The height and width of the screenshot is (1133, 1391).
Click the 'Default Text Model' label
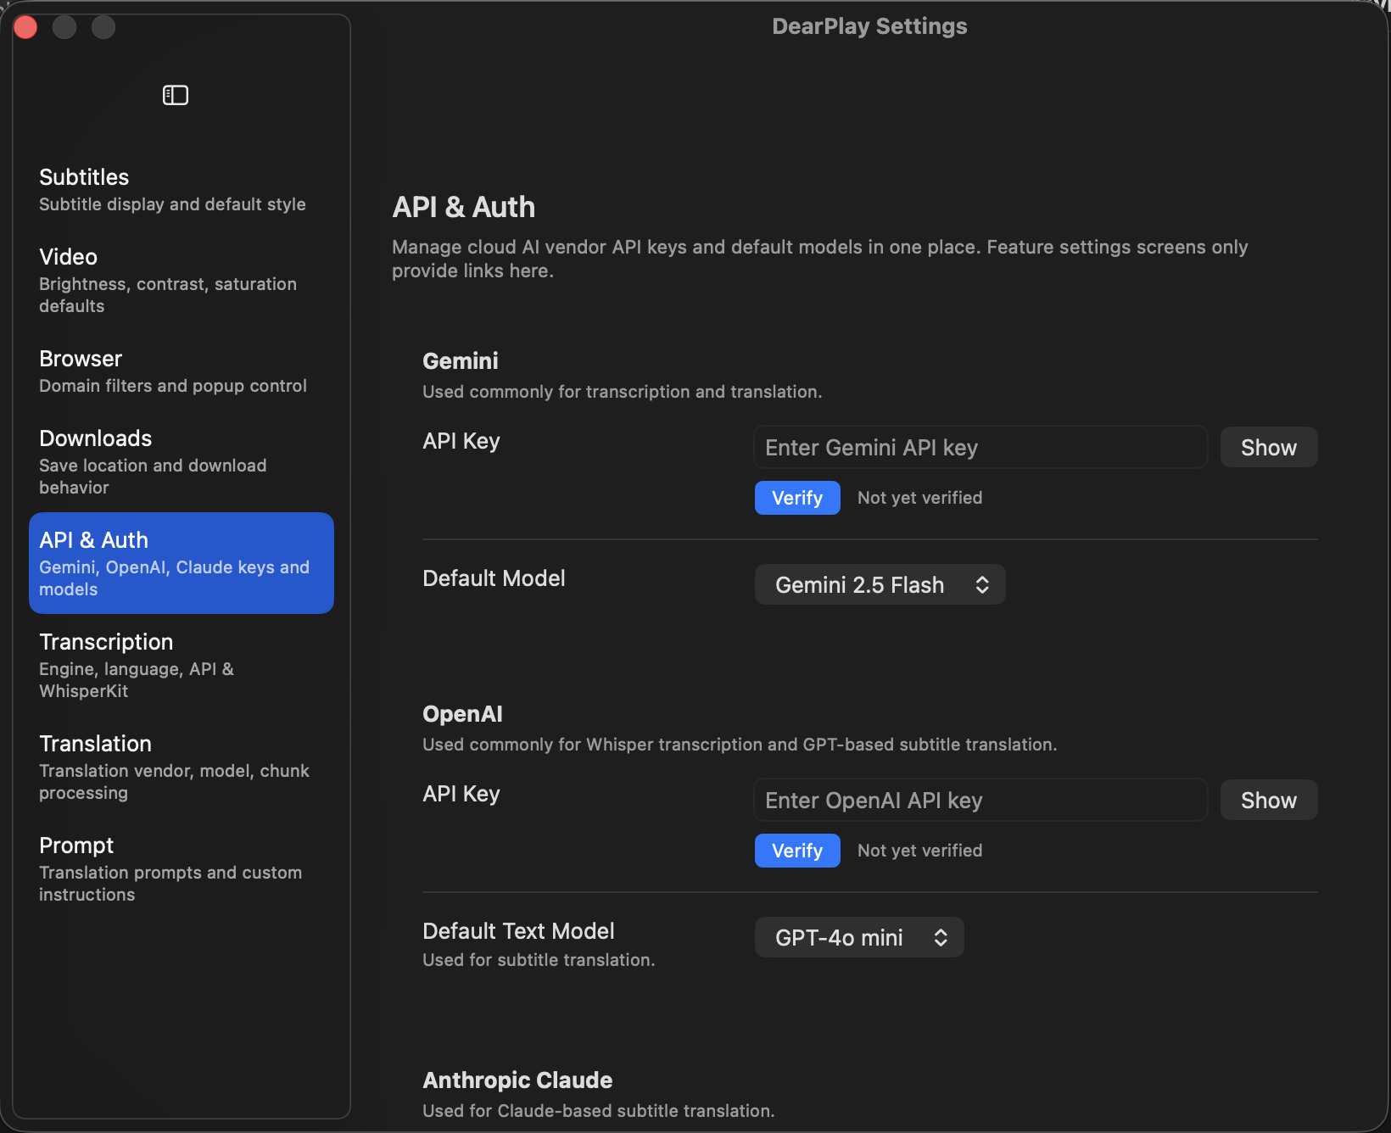518,931
